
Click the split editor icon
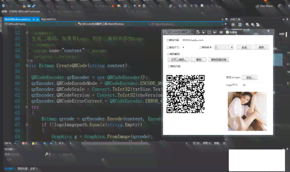click(x=225, y=24)
